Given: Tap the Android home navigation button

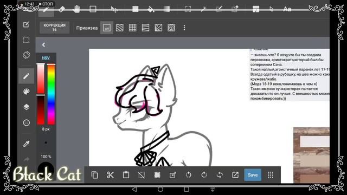Looking at the screenshot, I should (160, 189).
